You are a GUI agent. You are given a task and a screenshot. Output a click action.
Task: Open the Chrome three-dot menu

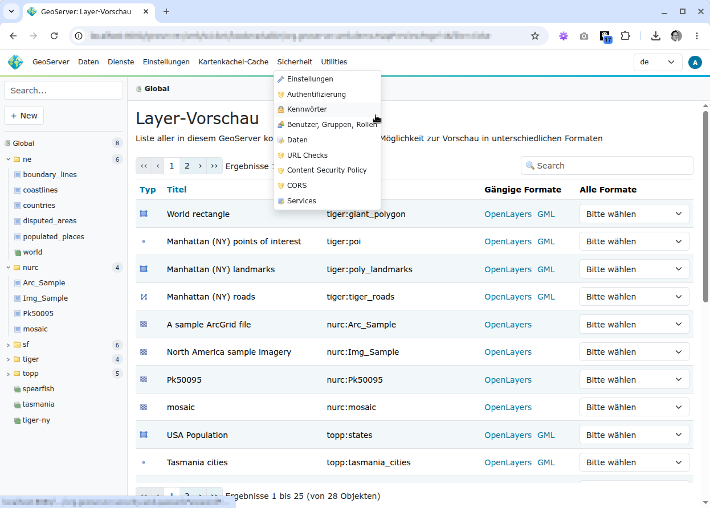[697, 36]
